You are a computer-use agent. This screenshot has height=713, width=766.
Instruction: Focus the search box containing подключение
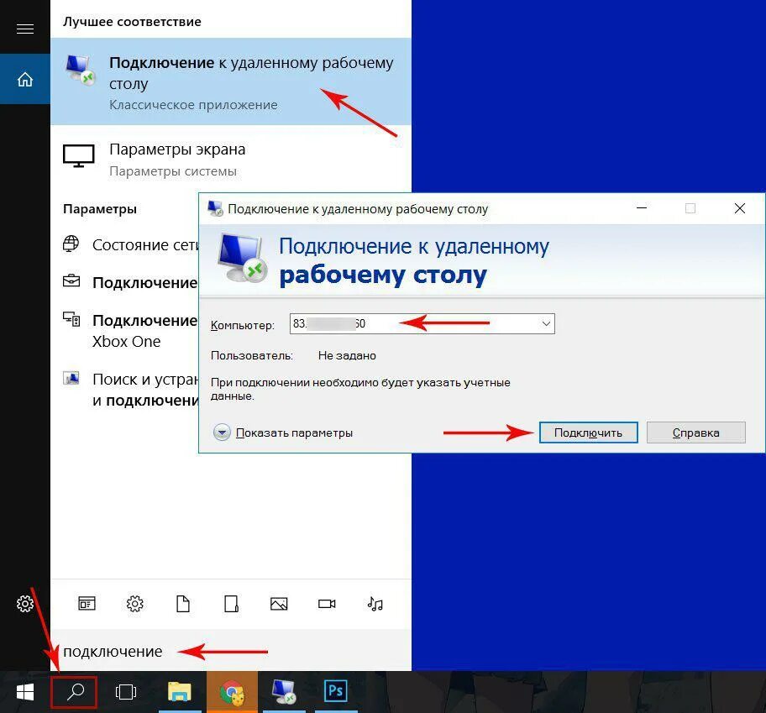point(231,651)
